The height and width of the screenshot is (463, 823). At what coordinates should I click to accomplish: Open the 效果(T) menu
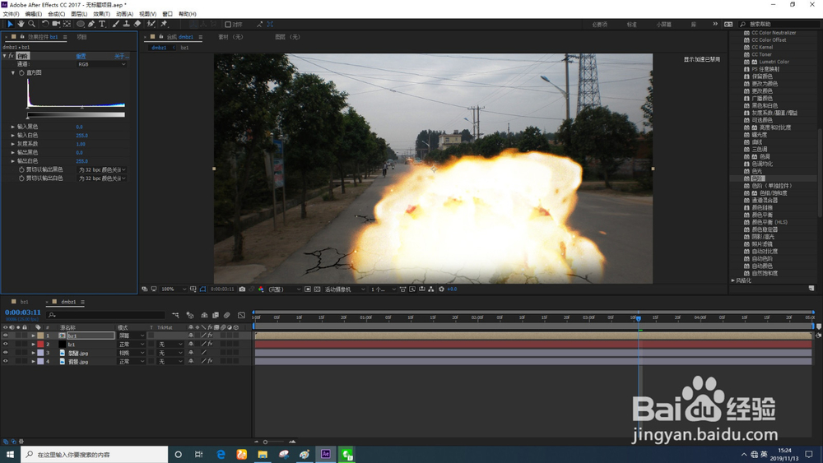click(102, 14)
